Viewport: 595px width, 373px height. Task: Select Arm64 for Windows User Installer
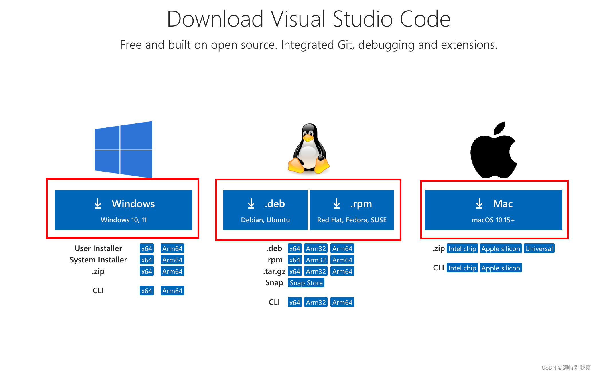[x=172, y=248]
